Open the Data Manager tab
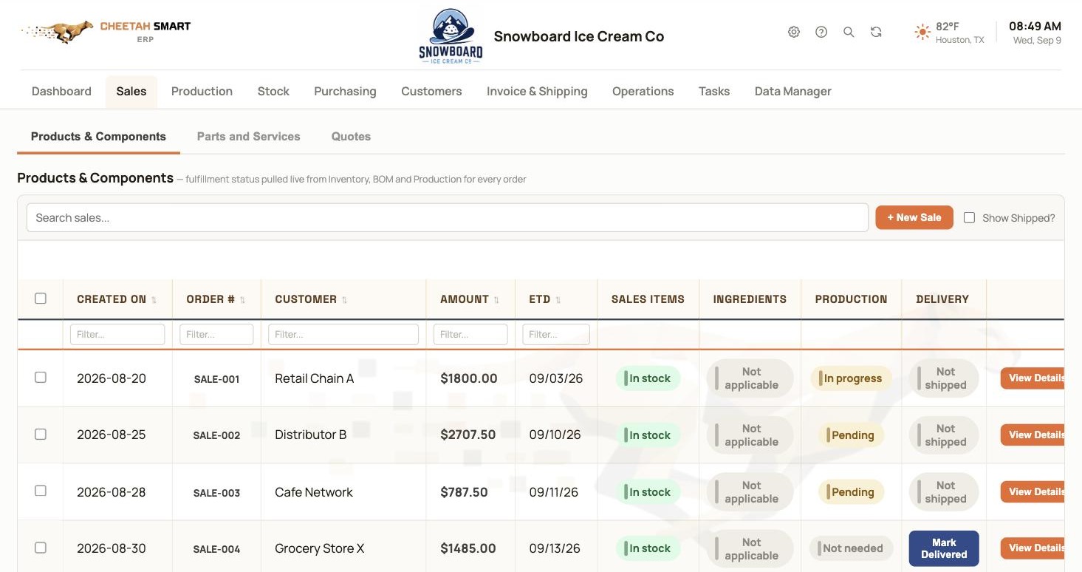The height and width of the screenshot is (572, 1082). (x=792, y=91)
